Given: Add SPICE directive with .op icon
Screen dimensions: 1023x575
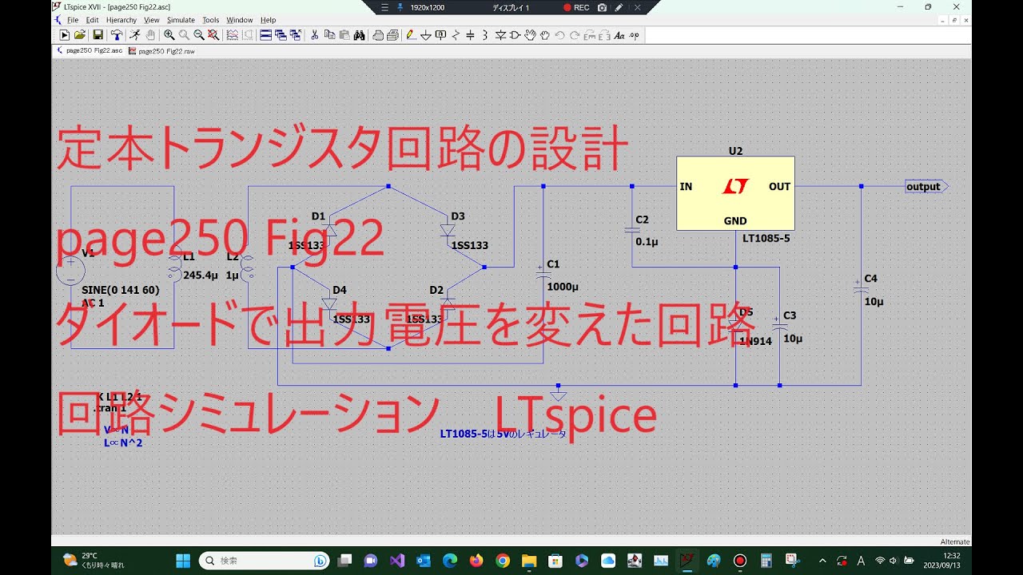Looking at the screenshot, I should (x=634, y=35).
